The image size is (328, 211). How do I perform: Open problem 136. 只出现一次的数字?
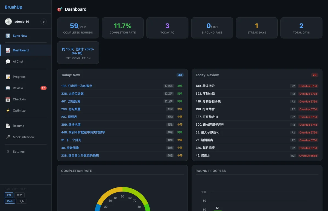click(77, 86)
